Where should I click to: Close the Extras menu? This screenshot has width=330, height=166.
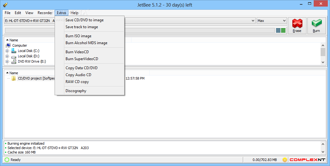pos(61,13)
